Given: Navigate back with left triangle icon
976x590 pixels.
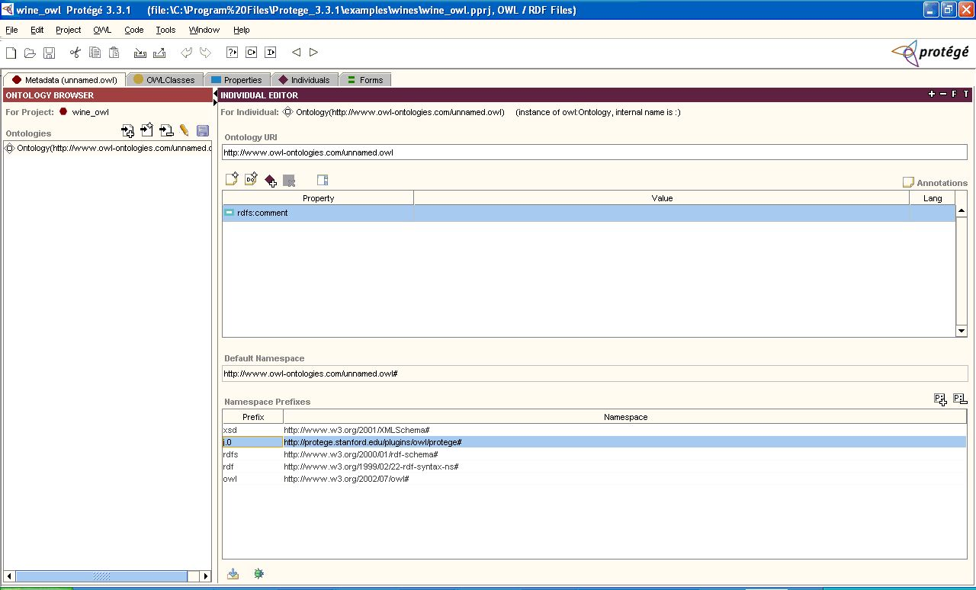Looking at the screenshot, I should point(296,53).
